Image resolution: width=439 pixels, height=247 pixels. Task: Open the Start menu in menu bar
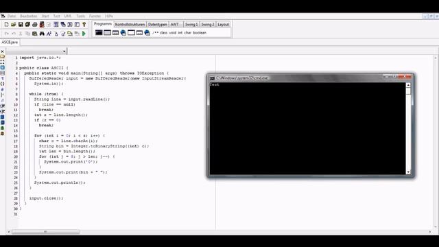pos(45,16)
